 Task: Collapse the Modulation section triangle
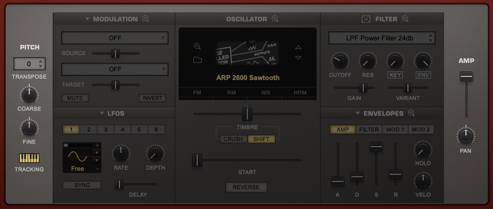[87, 19]
